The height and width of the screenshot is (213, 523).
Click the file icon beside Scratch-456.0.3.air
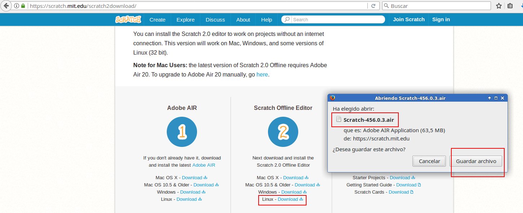point(339,119)
